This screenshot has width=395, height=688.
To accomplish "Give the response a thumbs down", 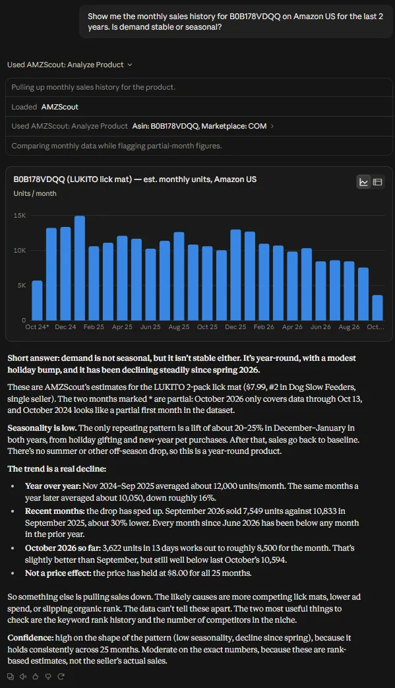I will pyautogui.click(x=48, y=677).
